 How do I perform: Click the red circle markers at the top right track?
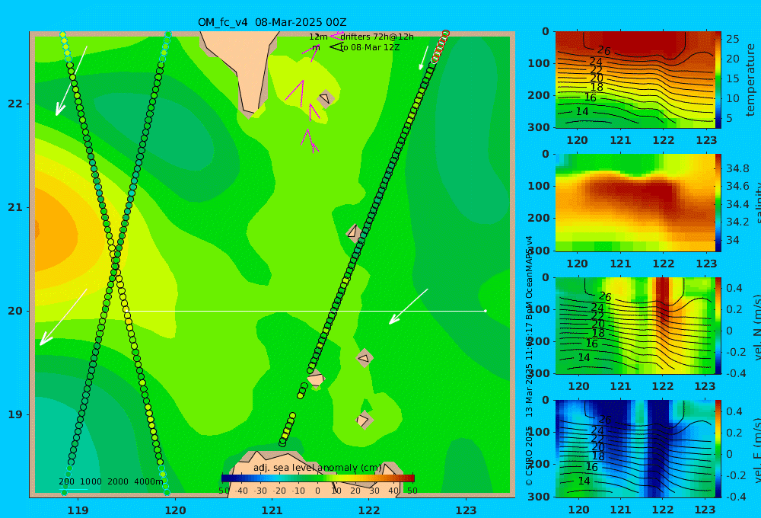(440, 46)
